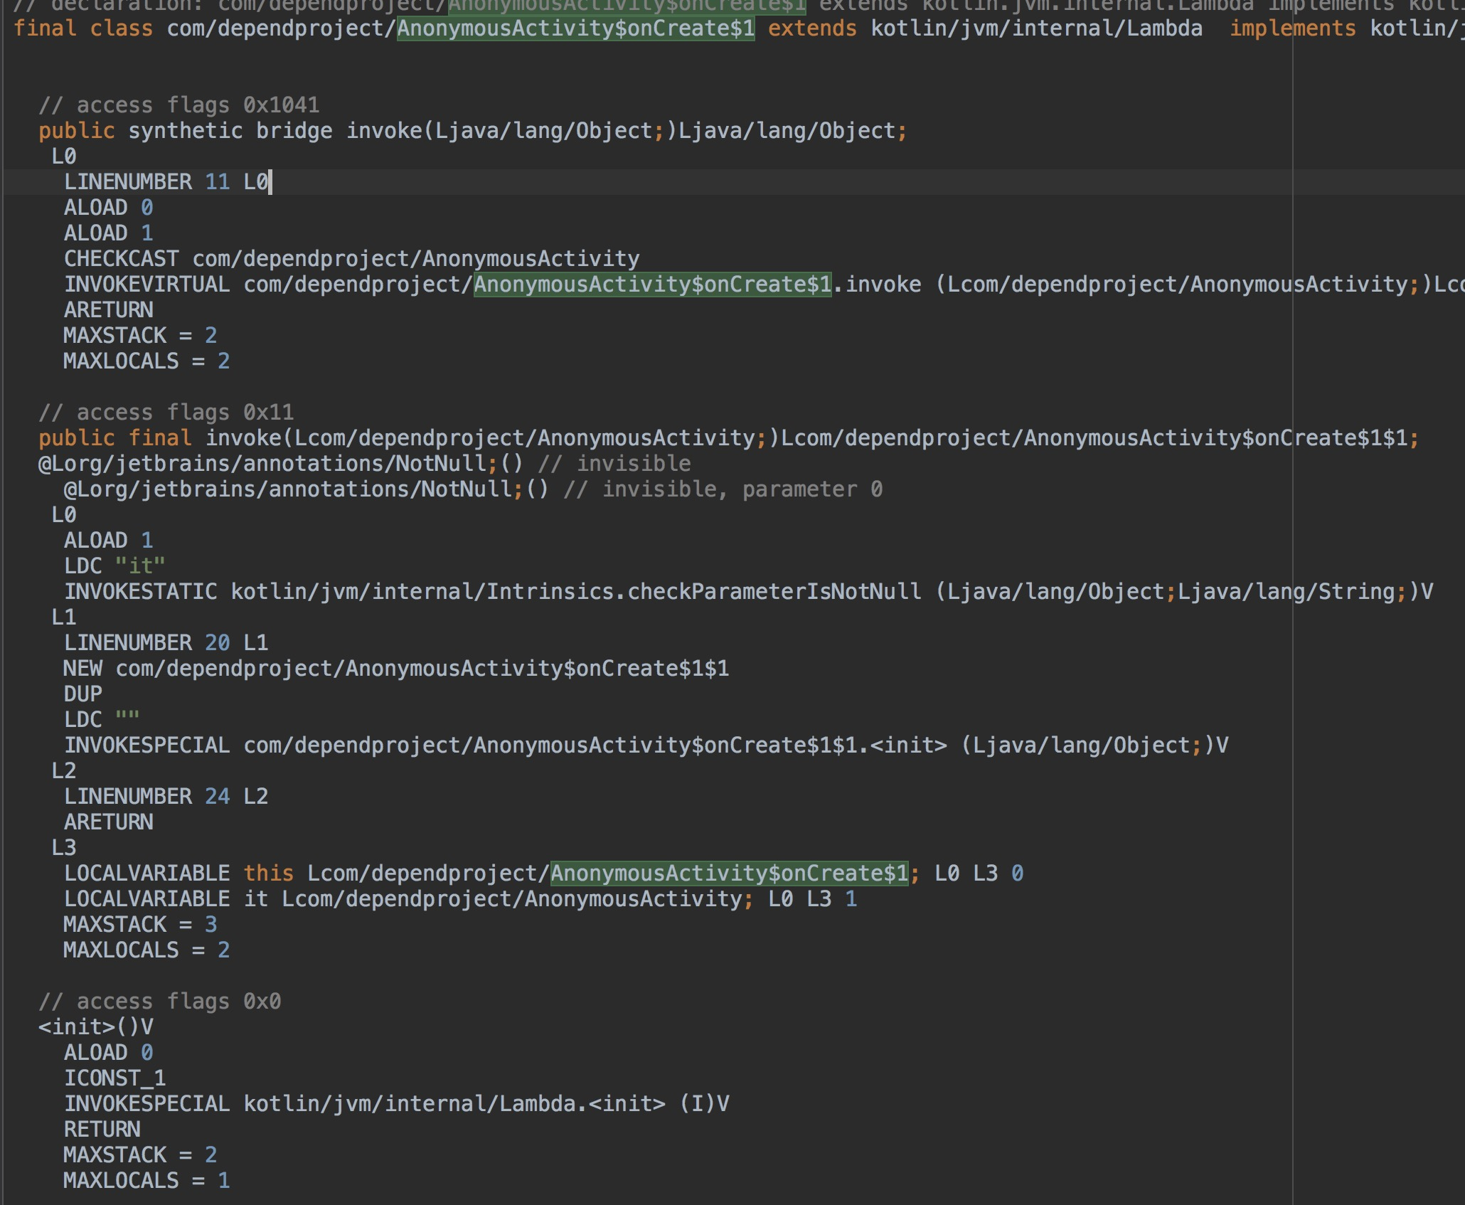1465x1205 pixels.
Task: Click the access flags 0x11 comment
Action: point(166,413)
